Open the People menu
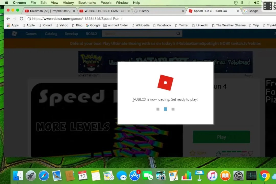 [x=106, y=3]
